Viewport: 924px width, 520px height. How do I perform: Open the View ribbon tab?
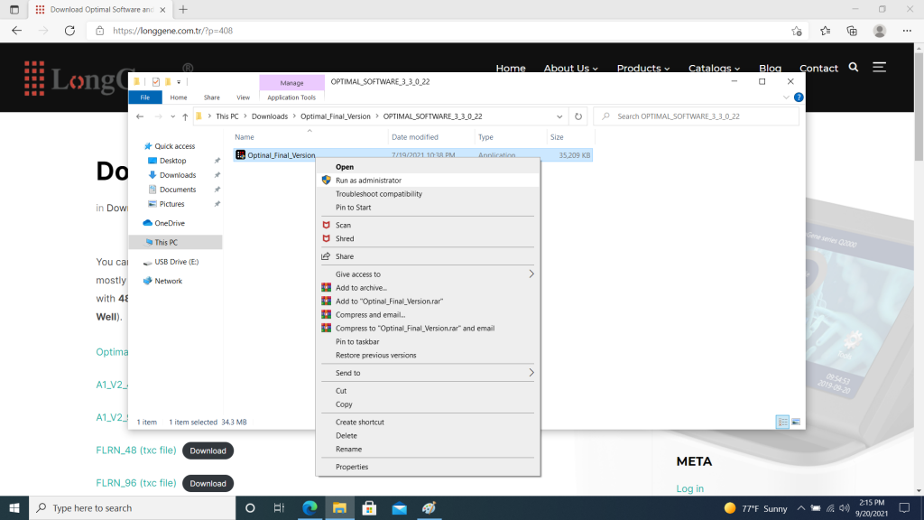coord(243,97)
